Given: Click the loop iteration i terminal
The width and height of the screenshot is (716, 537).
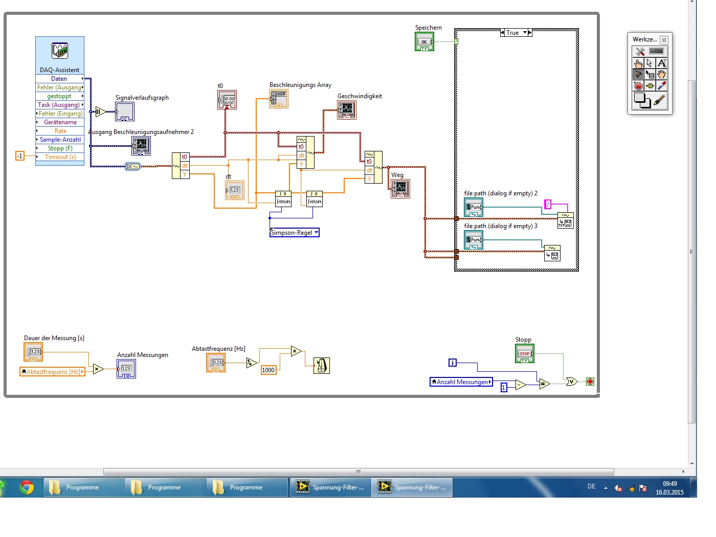Looking at the screenshot, I should (x=453, y=363).
